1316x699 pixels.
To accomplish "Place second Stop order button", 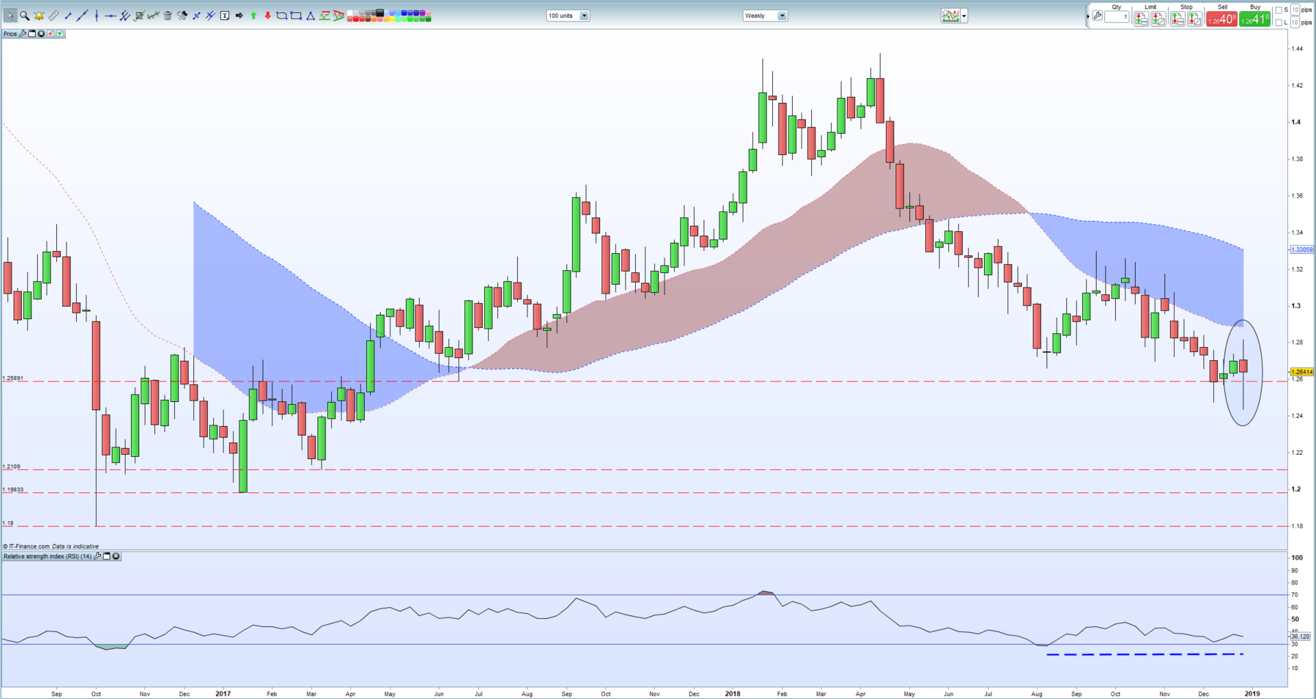I will pyautogui.click(x=1195, y=19).
